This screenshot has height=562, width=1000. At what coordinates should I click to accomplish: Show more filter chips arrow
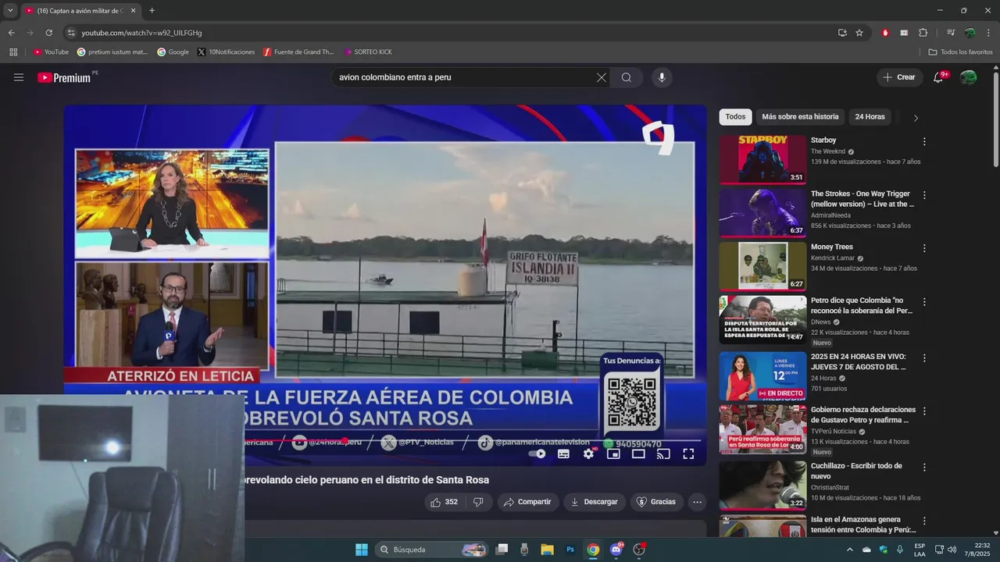coord(916,118)
